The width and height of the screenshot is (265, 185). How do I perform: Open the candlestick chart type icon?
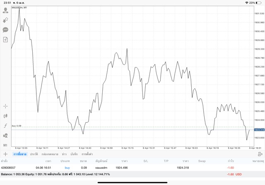click(x=5, y=116)
